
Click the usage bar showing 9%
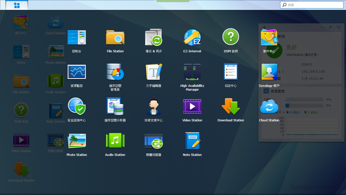(x=304, y=106)
